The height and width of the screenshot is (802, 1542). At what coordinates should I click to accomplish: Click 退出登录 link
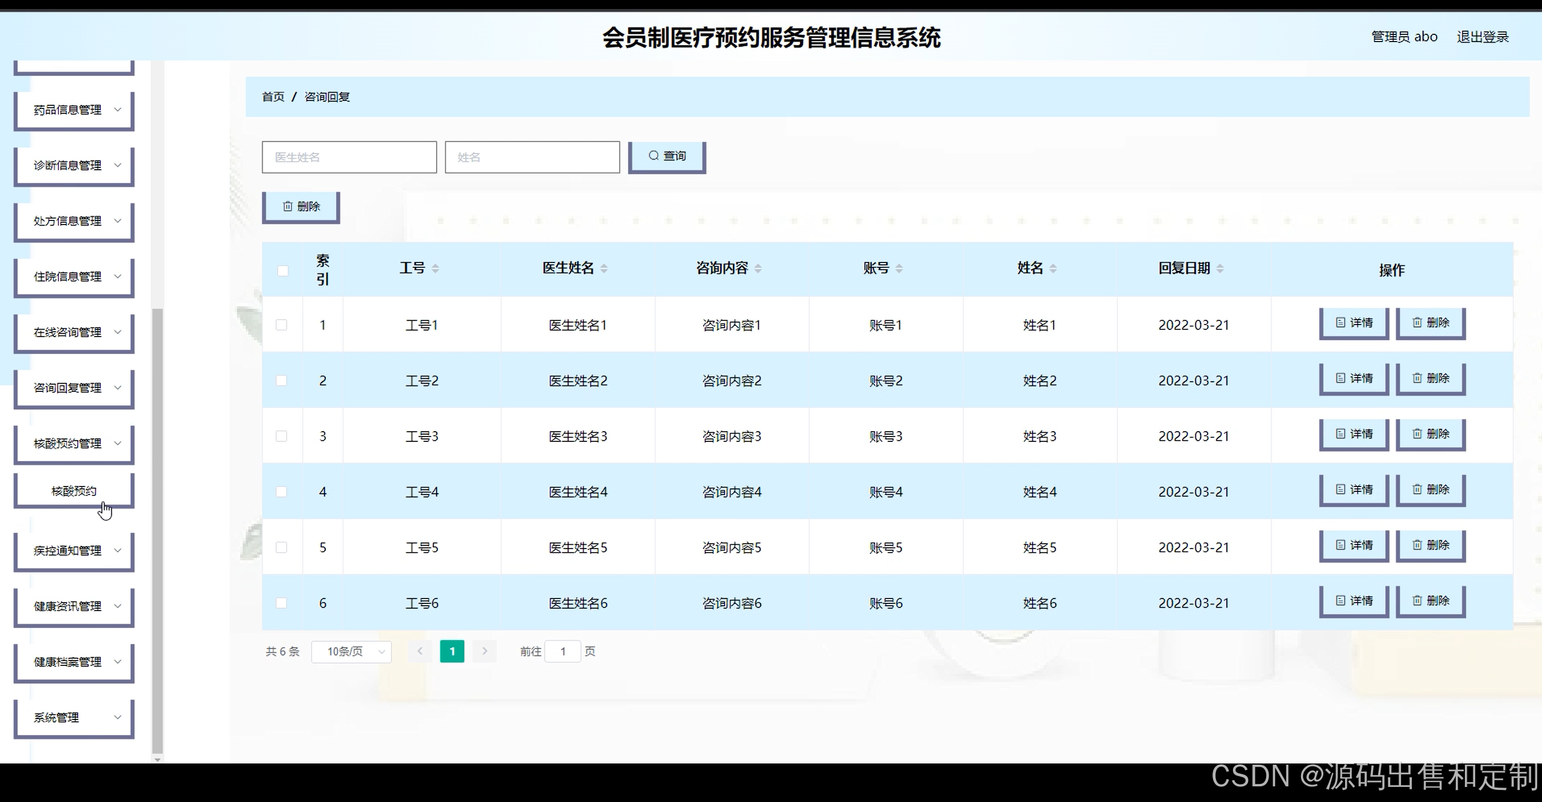point(1482,37)
